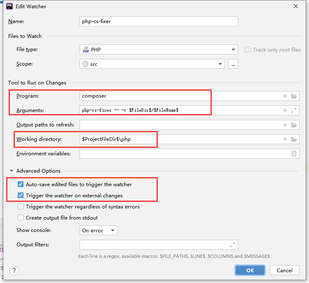Click the Name field containing php-cs-fixer
Image resolution: width=309 pixels, height=283 pixels.
pos(159,21)
